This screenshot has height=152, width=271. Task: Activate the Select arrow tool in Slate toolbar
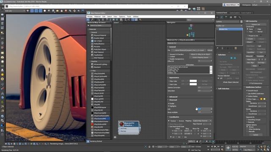pos(88,20)
